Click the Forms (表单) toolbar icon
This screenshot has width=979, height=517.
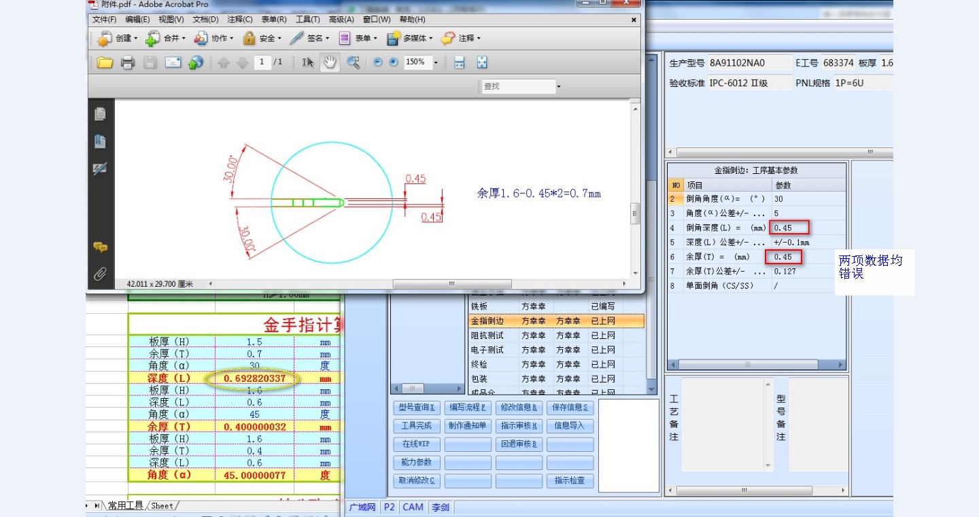[345, 38]
